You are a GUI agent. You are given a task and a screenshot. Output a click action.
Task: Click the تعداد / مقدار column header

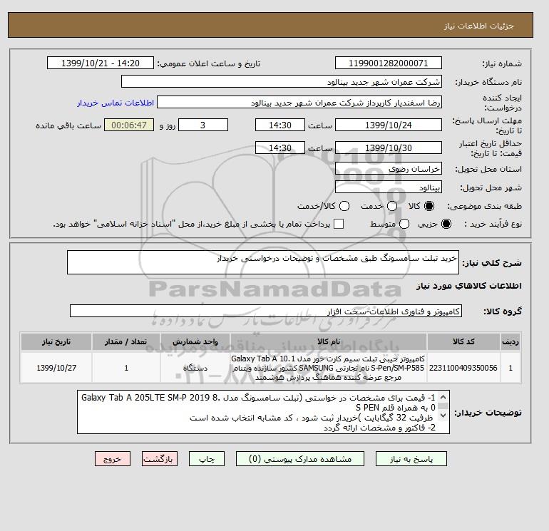(126, 341)
